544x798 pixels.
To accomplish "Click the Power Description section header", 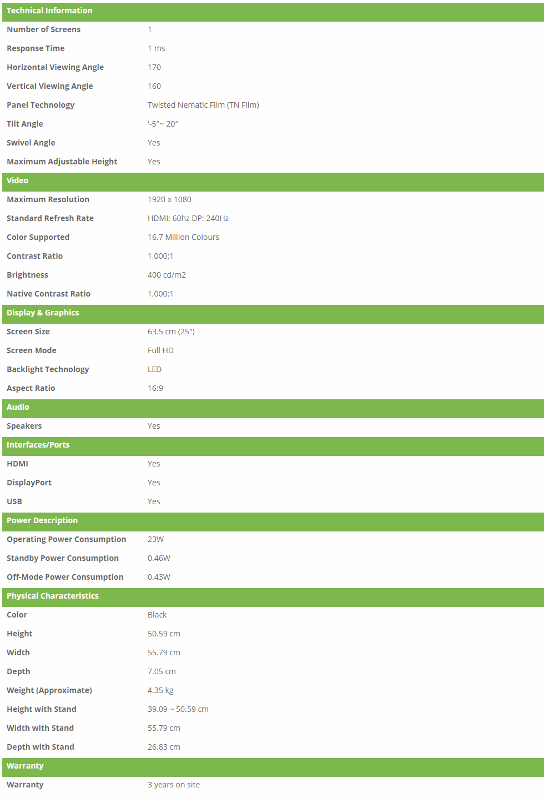I will point(42,520).
